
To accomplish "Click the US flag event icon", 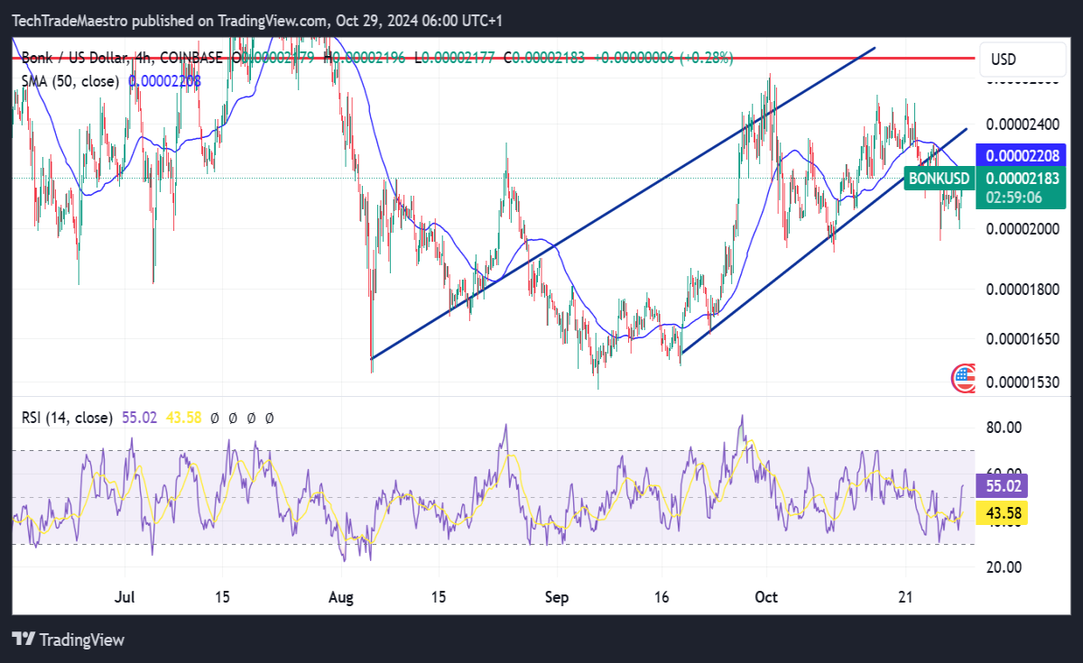I will [x=964, y=378].
